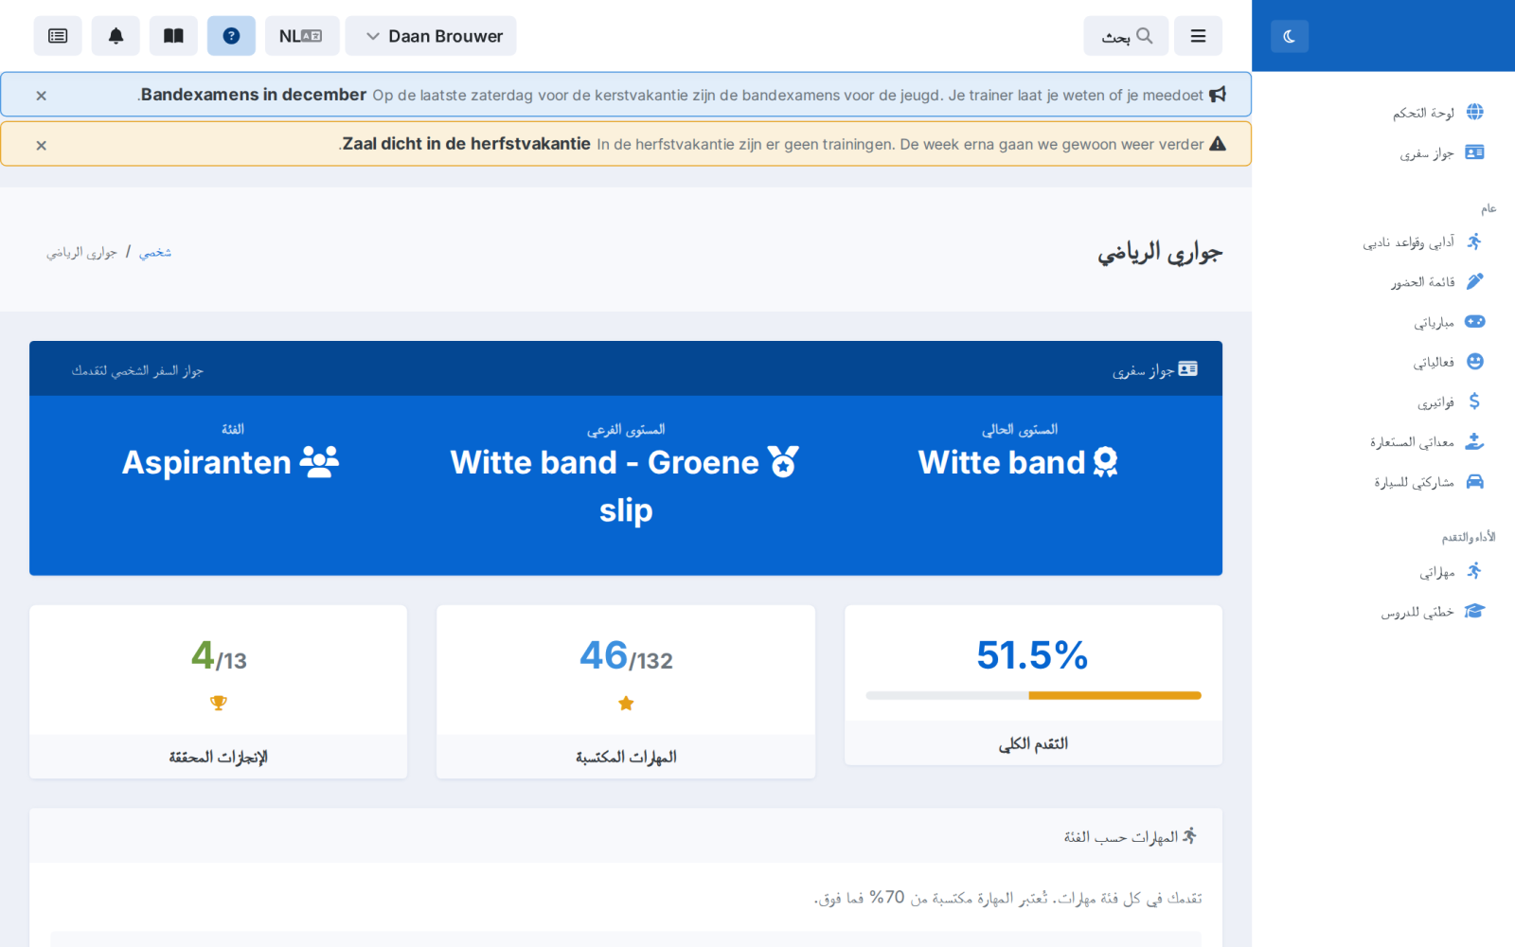This screenshot has width=1515, height=947.
Task: Click the 4/13 achievements count
Action: click(219, 655)
